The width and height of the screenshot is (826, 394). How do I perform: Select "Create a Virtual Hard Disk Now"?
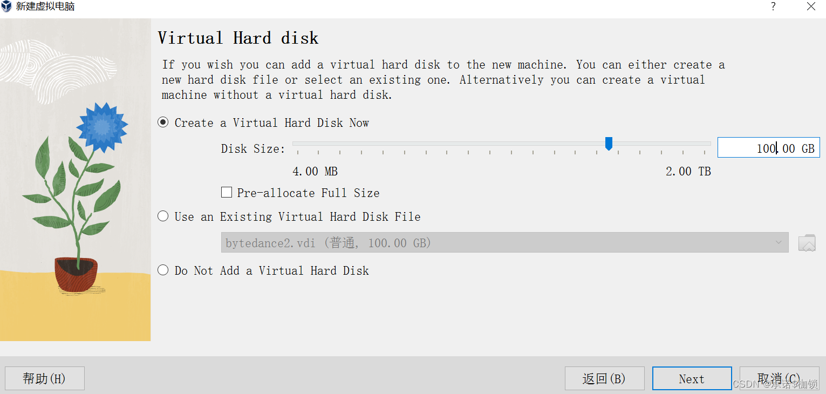coord(163,122)
